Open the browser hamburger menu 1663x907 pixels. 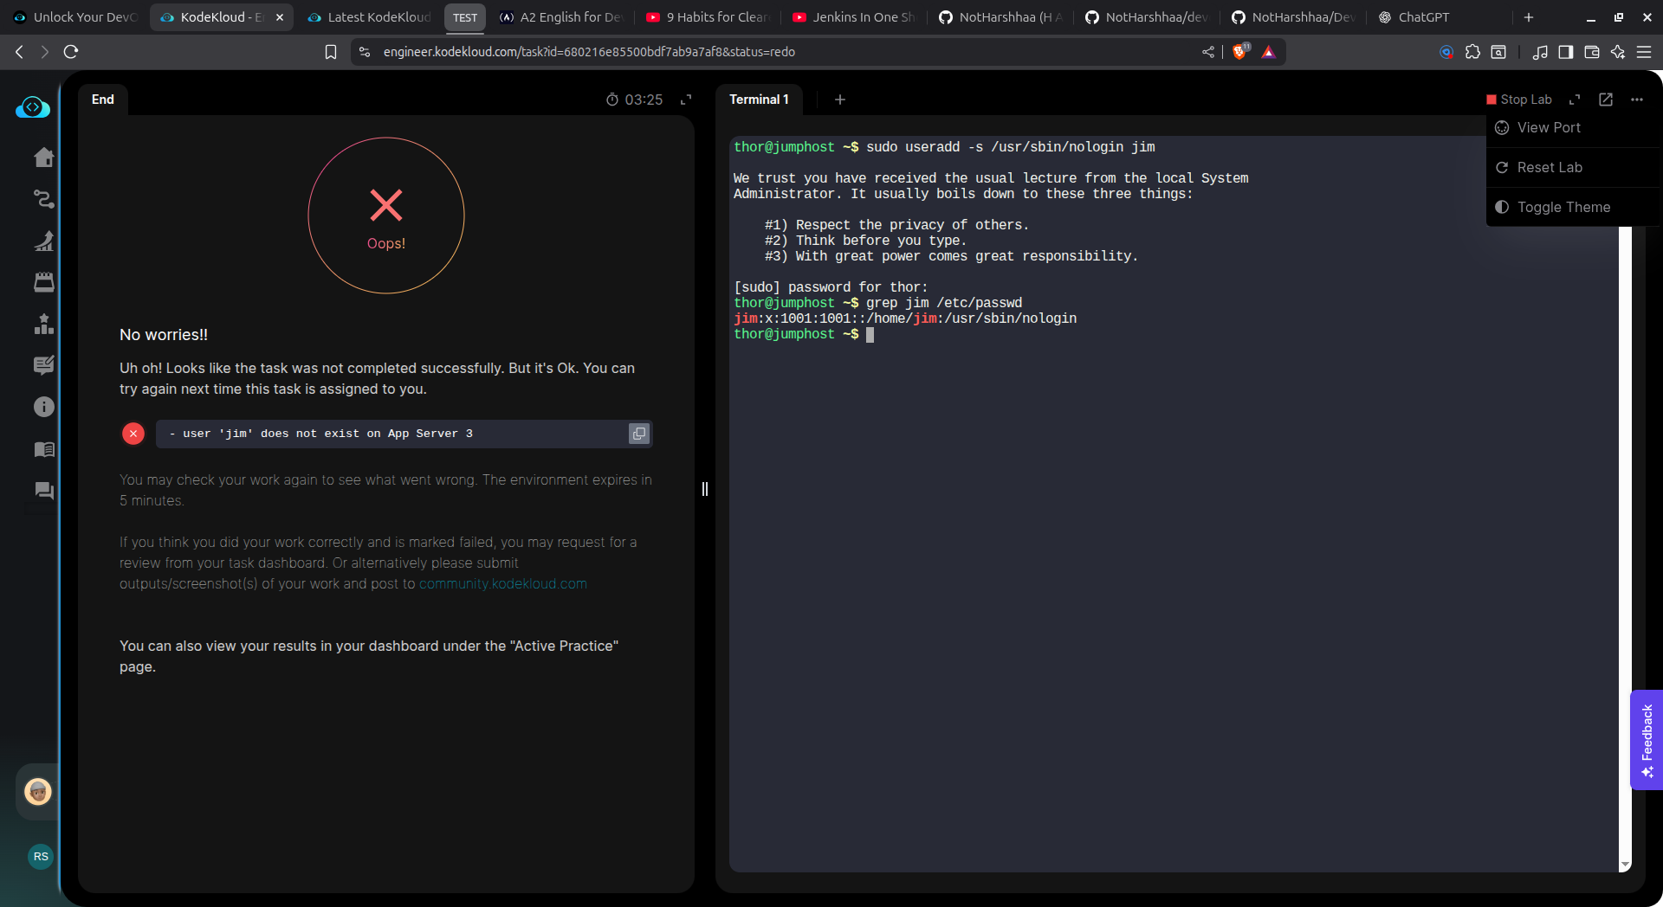point(1643,52)
